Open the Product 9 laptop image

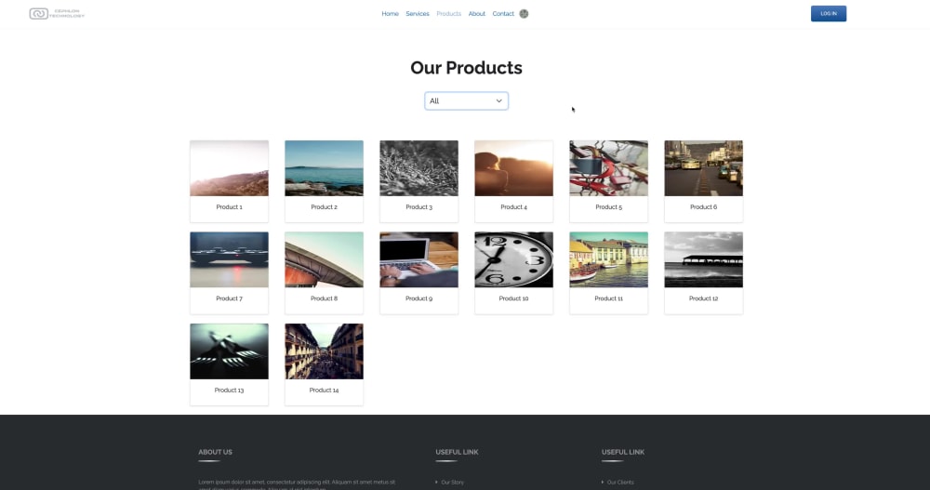click(x=418, y=259)
